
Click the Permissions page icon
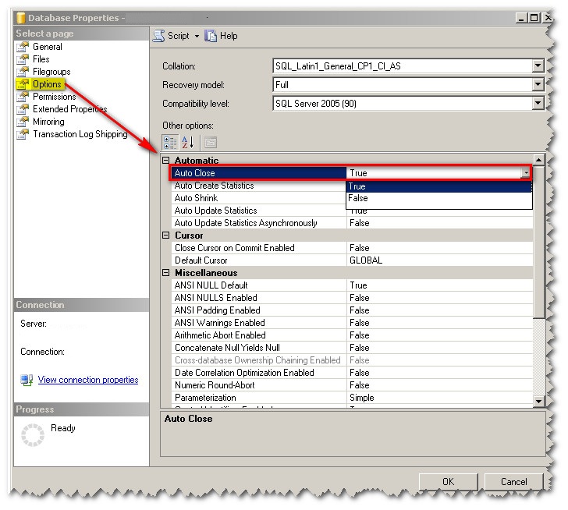(23, 97)
